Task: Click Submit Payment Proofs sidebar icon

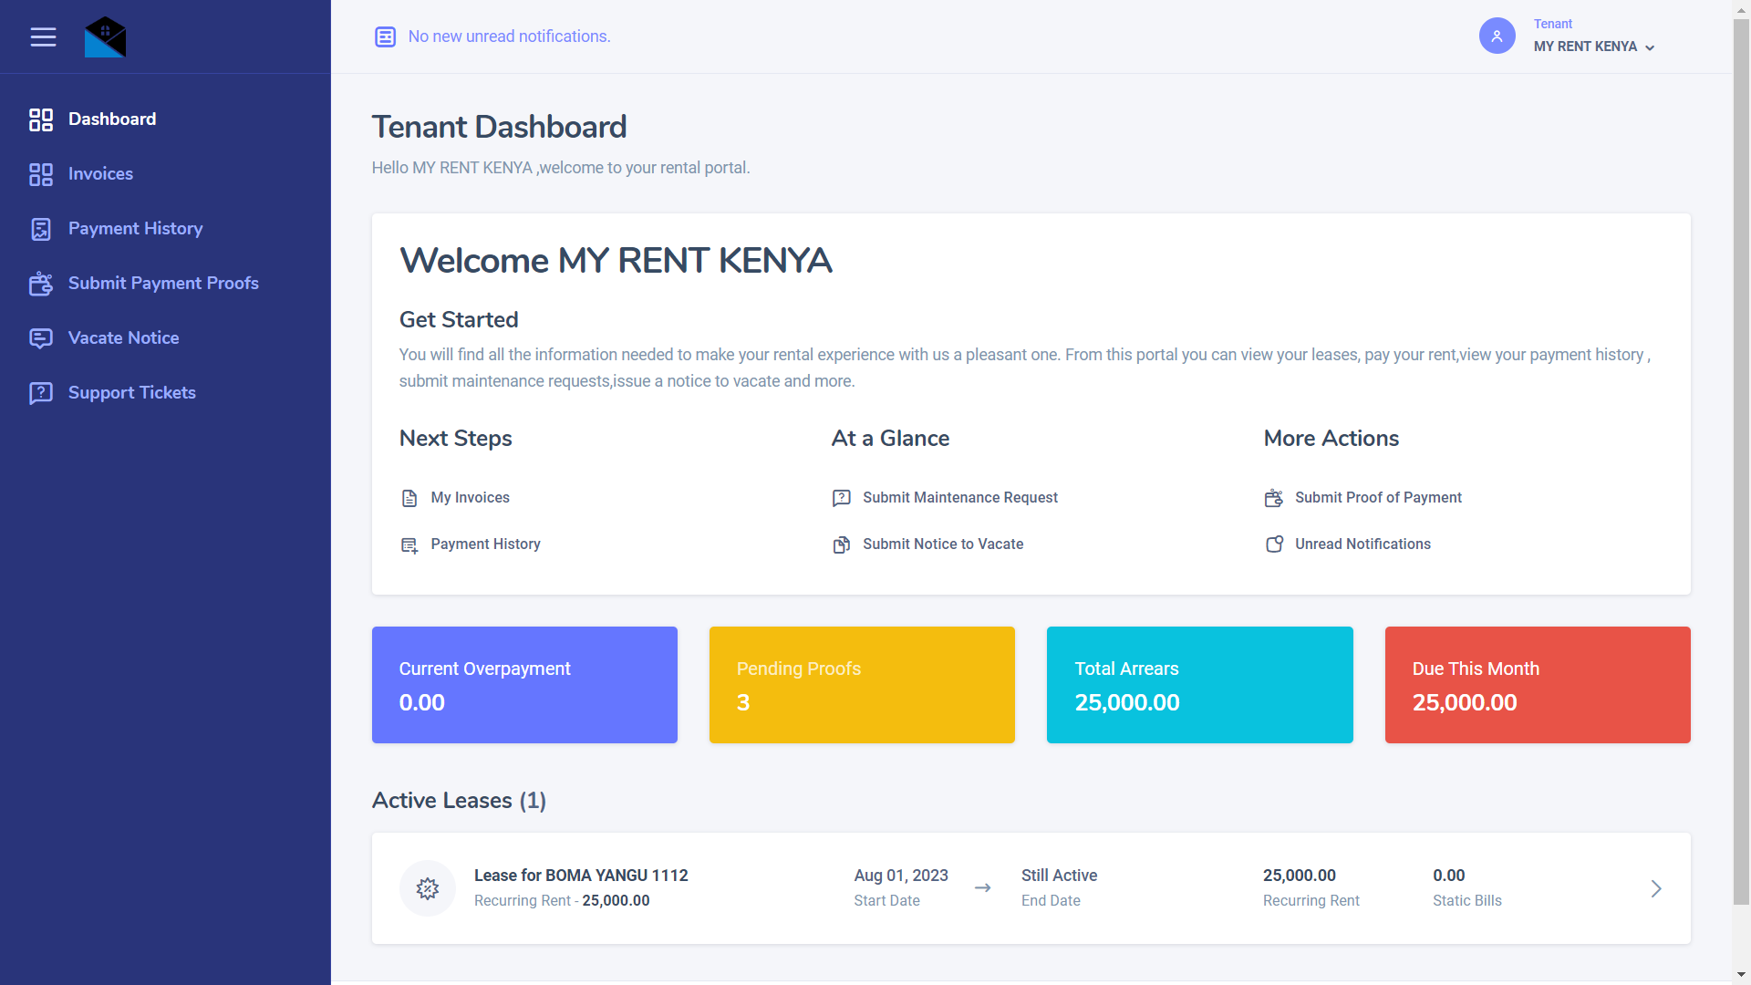Action: (41, 284)
